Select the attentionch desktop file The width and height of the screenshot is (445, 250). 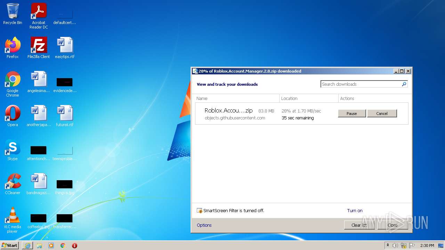point(39,153)
